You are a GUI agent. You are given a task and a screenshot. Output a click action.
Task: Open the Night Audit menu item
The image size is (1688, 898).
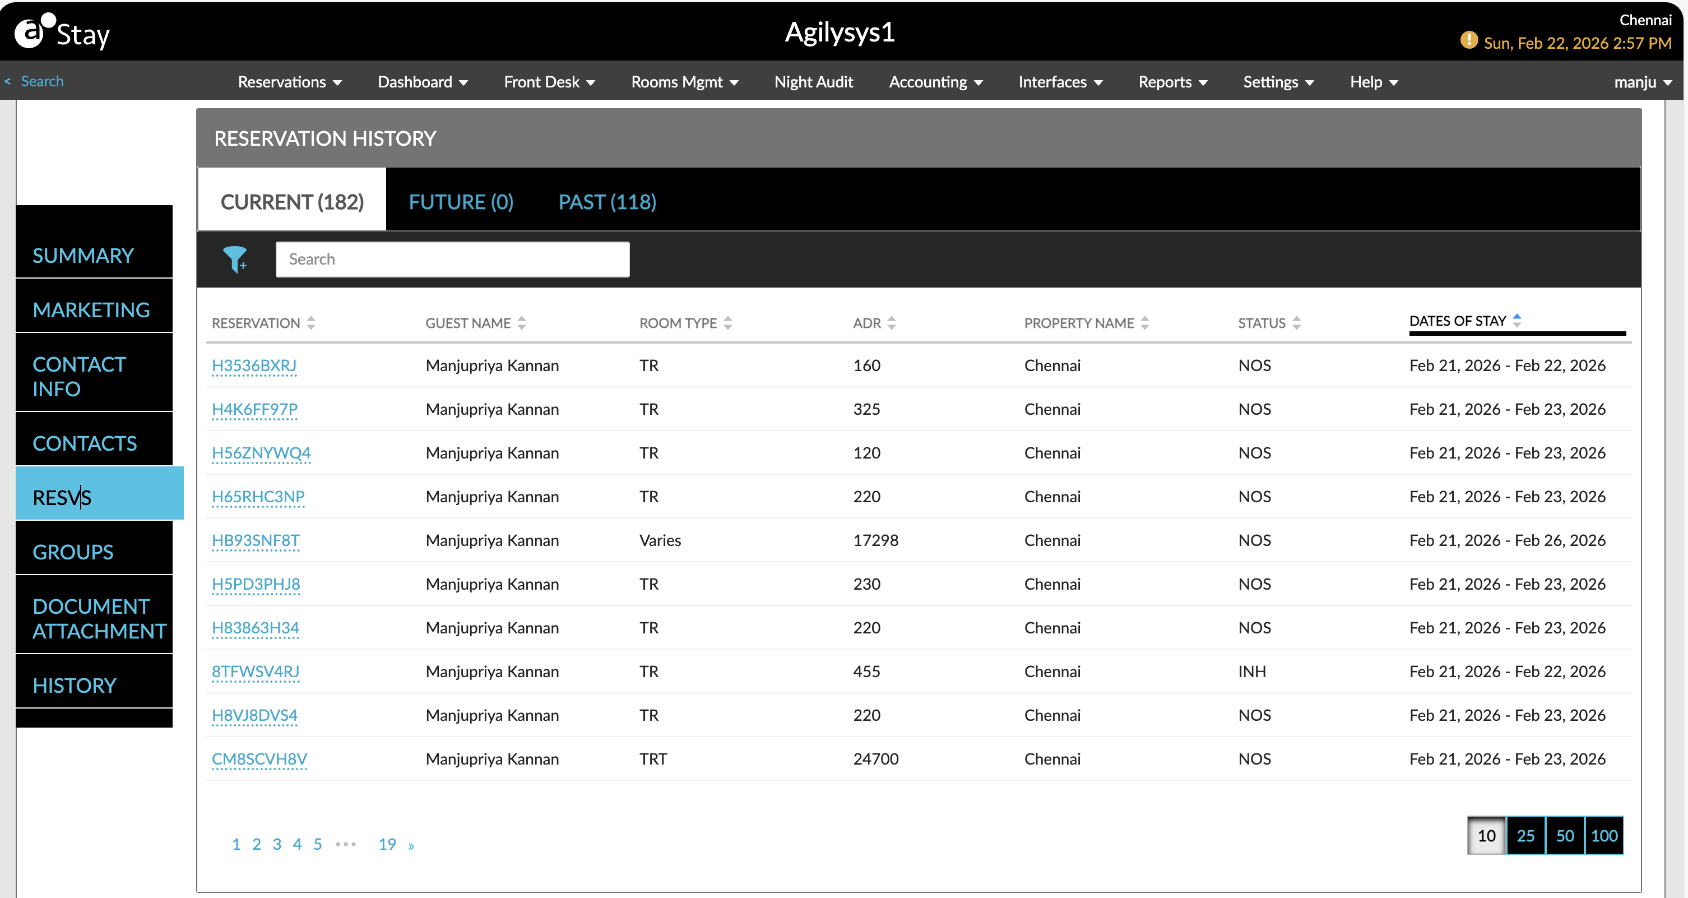(x=813, y=82)
